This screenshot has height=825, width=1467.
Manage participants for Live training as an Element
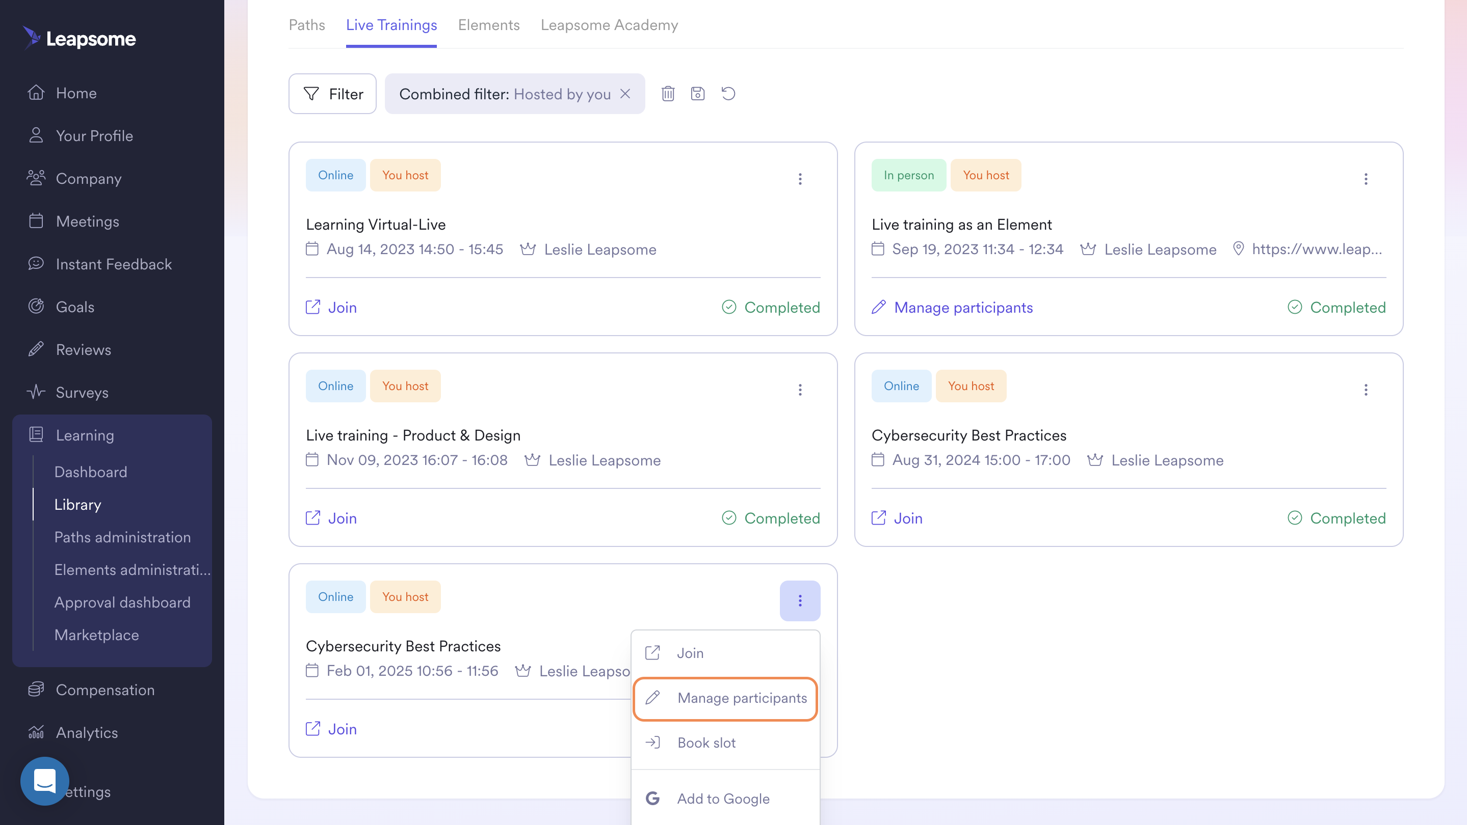coord(952,307)
